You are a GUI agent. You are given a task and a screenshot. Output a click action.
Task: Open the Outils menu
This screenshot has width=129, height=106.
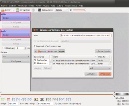click(46, 6)
